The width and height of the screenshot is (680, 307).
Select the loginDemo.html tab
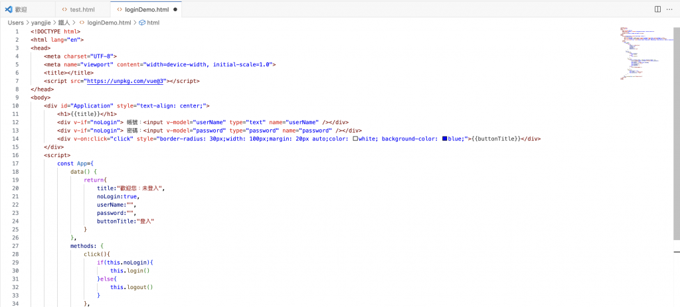[147, 9]
